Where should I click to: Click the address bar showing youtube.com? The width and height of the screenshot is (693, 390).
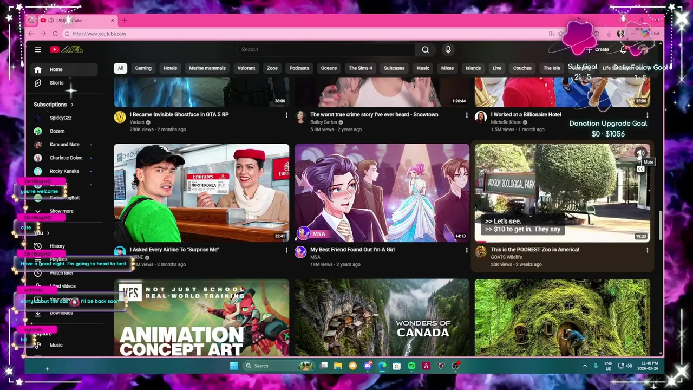[303, 34]
